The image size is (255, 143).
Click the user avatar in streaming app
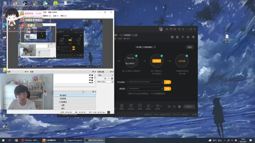(161, 29)
